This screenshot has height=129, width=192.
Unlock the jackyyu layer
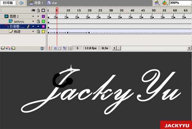[38, 22]
